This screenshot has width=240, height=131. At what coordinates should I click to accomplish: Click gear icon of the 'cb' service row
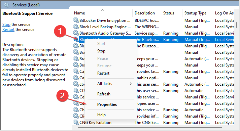(x=76, y=84)
